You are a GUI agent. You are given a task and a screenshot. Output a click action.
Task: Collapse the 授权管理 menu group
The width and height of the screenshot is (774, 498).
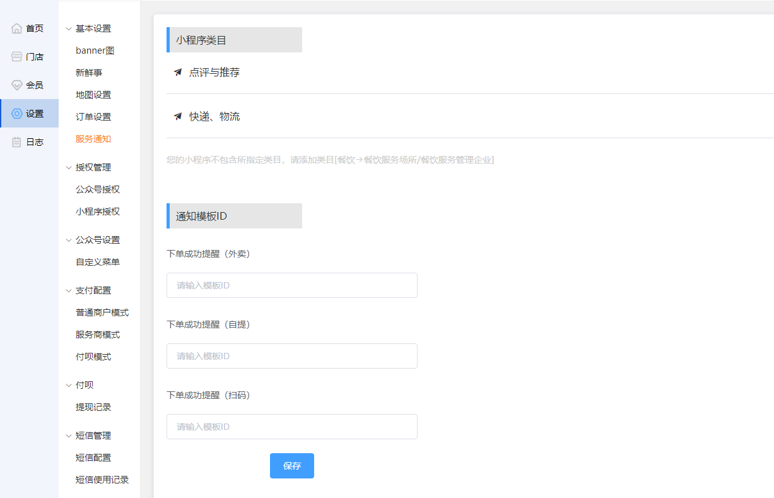[x=69, y=167]
